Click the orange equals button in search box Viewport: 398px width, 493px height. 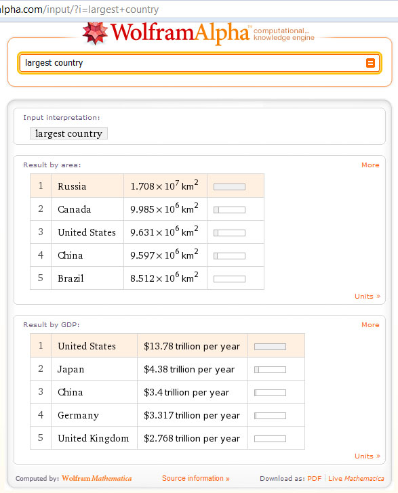click(370, 63)
